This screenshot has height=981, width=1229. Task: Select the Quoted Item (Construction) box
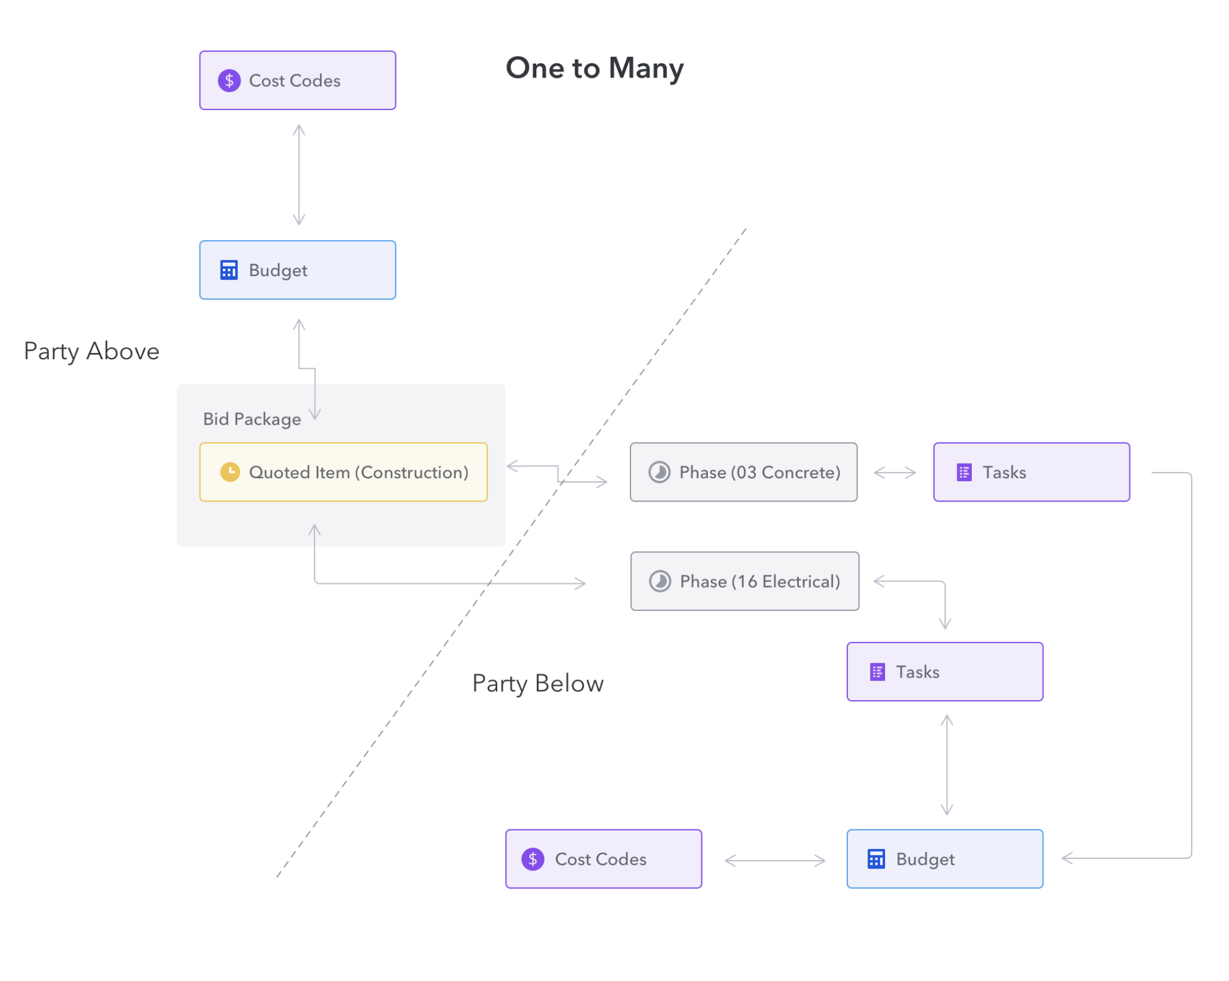click(x=343, y=472)
